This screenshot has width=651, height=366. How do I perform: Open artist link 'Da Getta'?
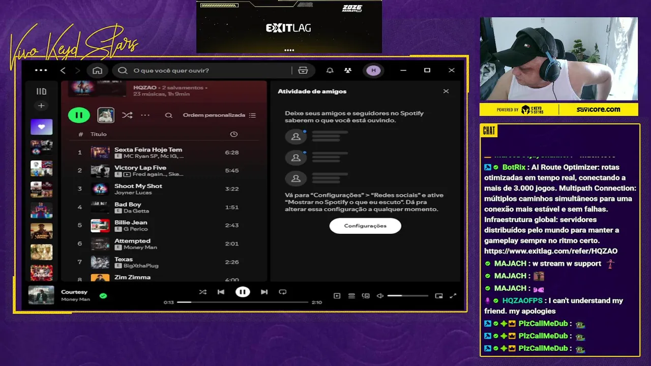point(136,211)
